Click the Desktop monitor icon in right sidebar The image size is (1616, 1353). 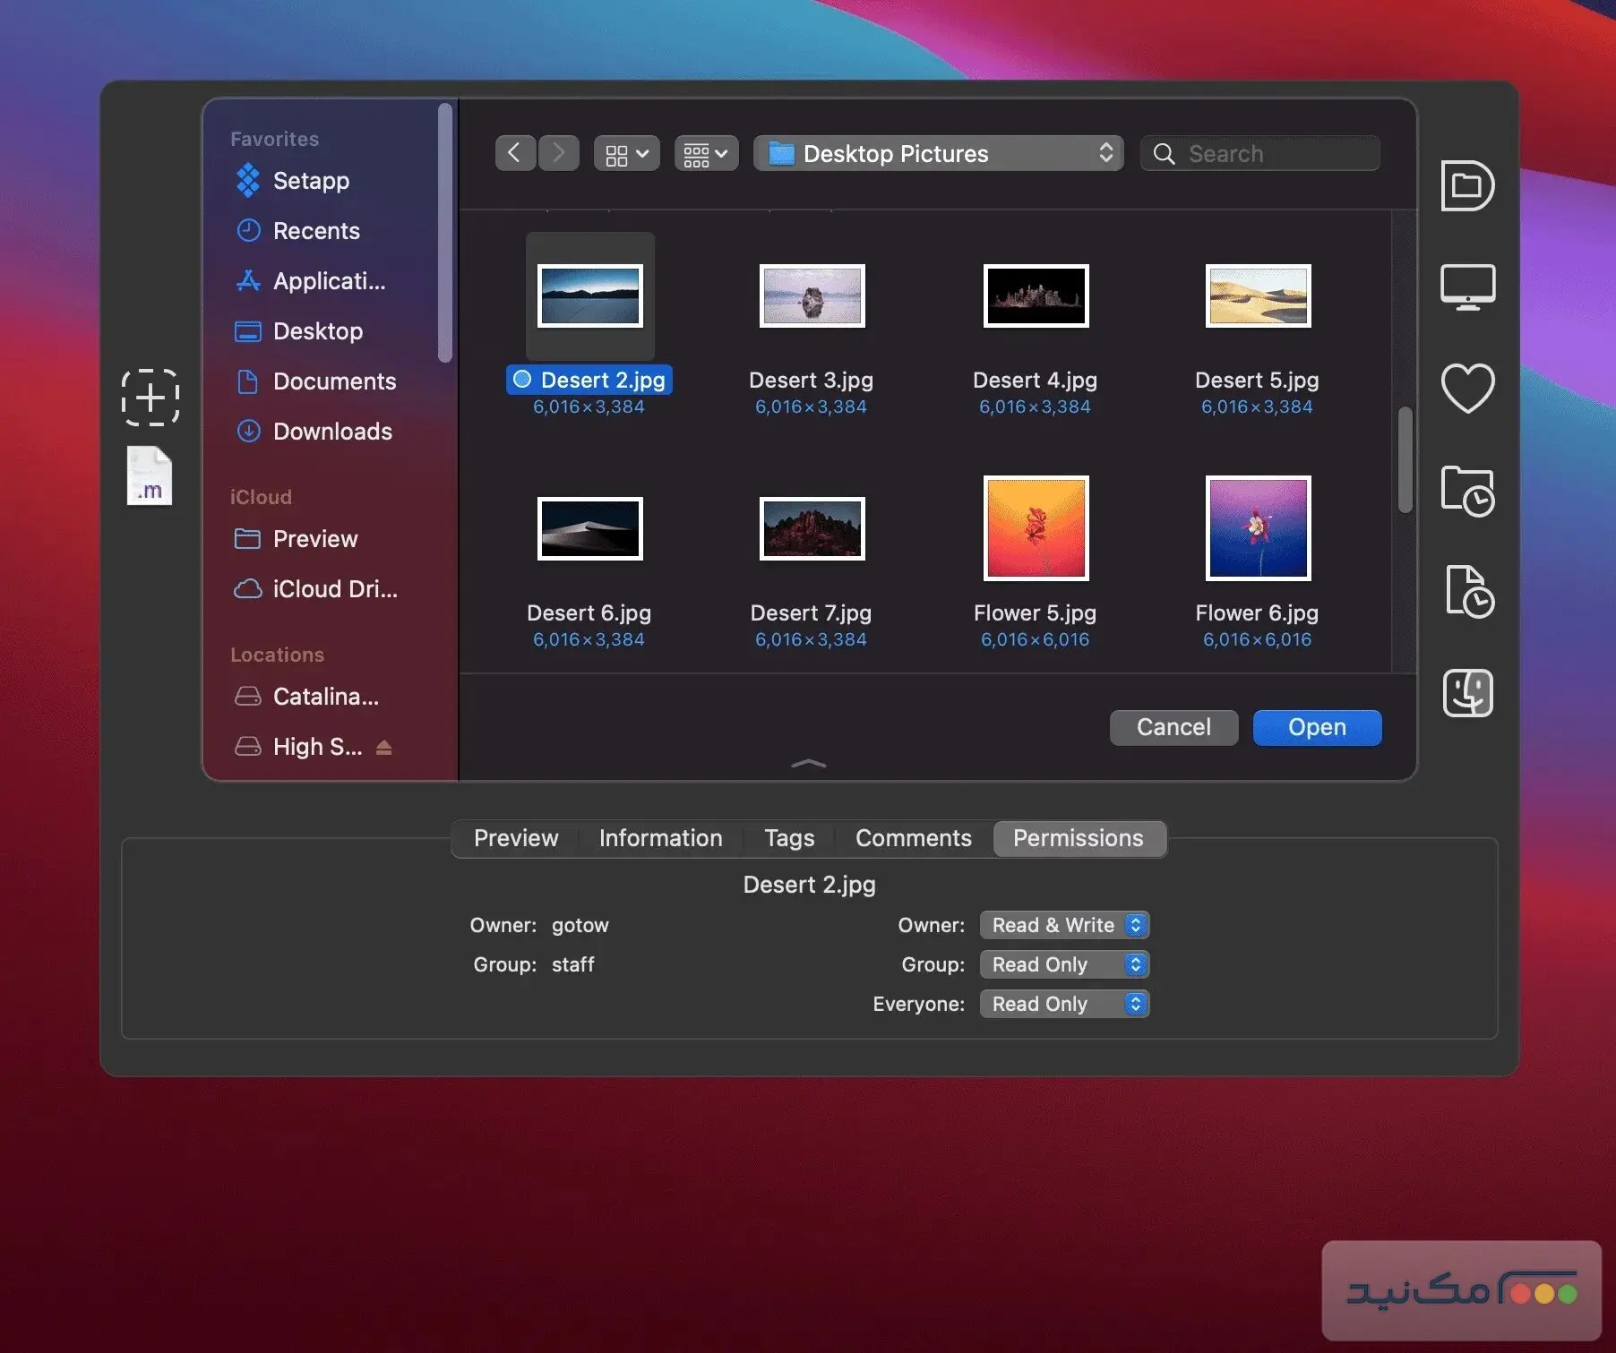click(1469, 287)
